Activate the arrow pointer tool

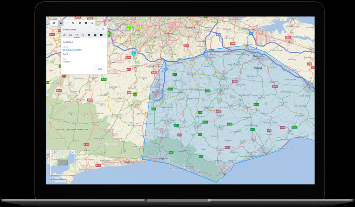point(73,23)
